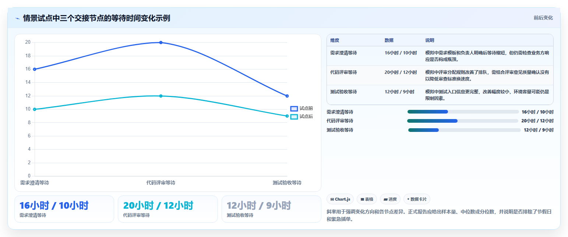Click the y-axis tick label 20
Screen dimensions: 568x237
(28, 42)
